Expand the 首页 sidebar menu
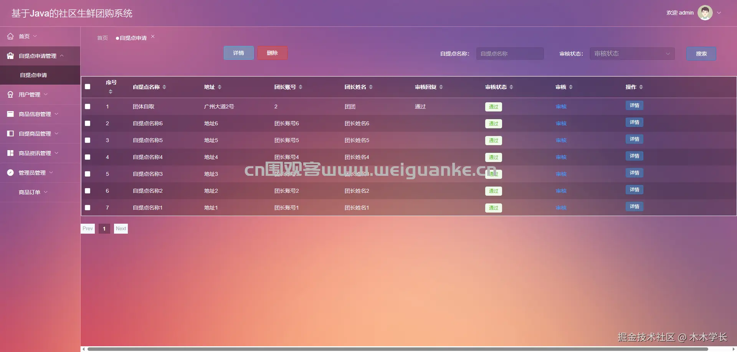Image resolution: width=737 pixels, height=352 pixels. 35,36
